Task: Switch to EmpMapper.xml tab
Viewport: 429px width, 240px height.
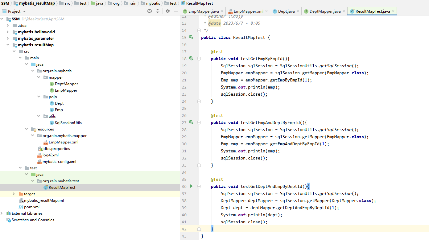Action: pyautogui.click(x=248, y=11)
